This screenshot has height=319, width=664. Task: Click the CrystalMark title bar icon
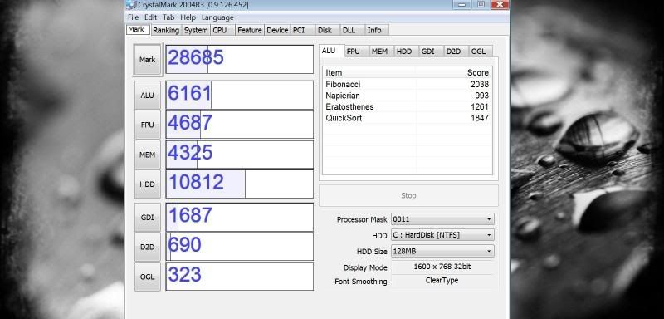pos(131,5)
